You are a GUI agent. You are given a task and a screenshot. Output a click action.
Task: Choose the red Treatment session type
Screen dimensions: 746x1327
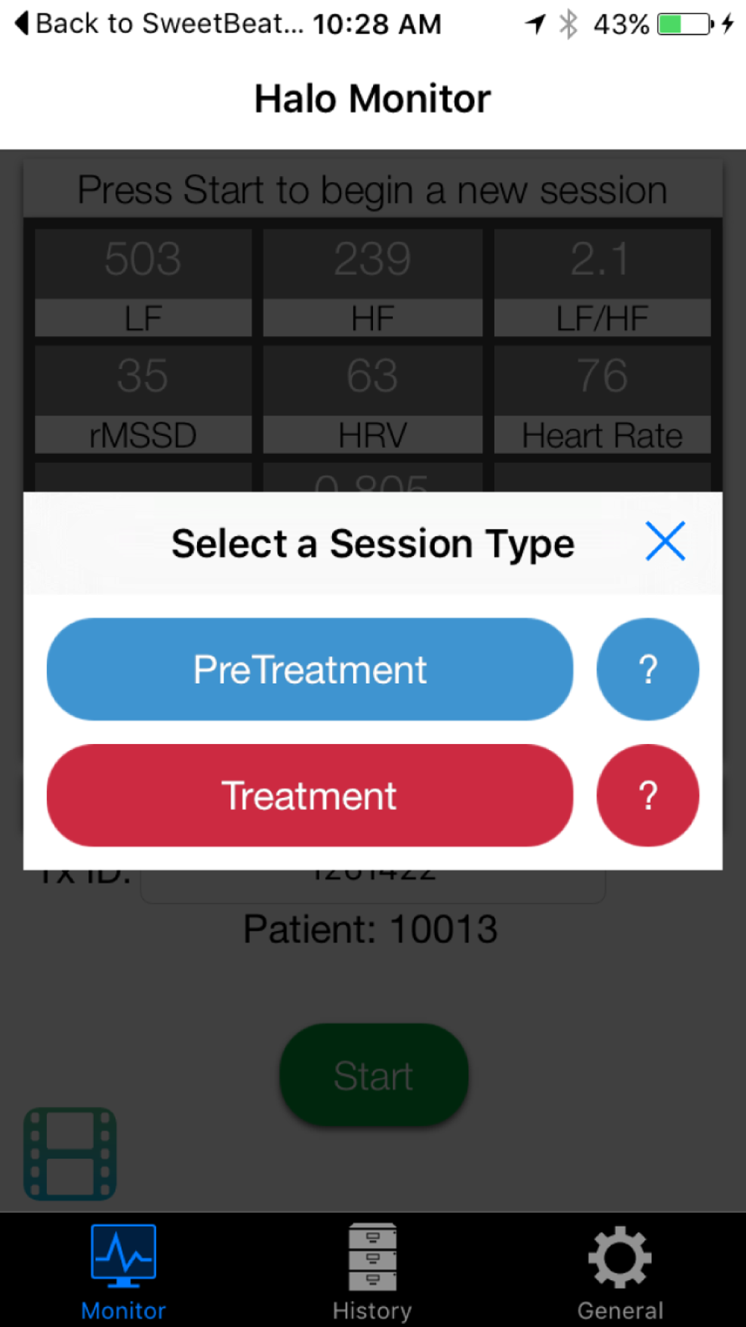(310, 795)
